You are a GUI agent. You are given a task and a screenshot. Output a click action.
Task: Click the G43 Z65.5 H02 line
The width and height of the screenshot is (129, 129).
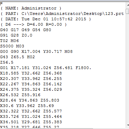(18, 57)
